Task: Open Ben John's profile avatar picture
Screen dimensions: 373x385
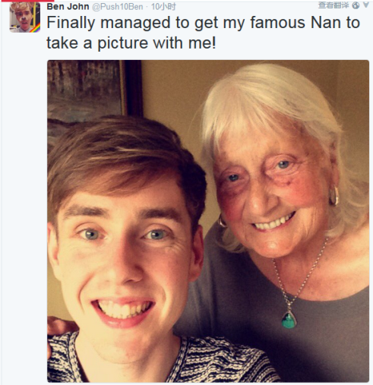Action: [x=25, y=17]
